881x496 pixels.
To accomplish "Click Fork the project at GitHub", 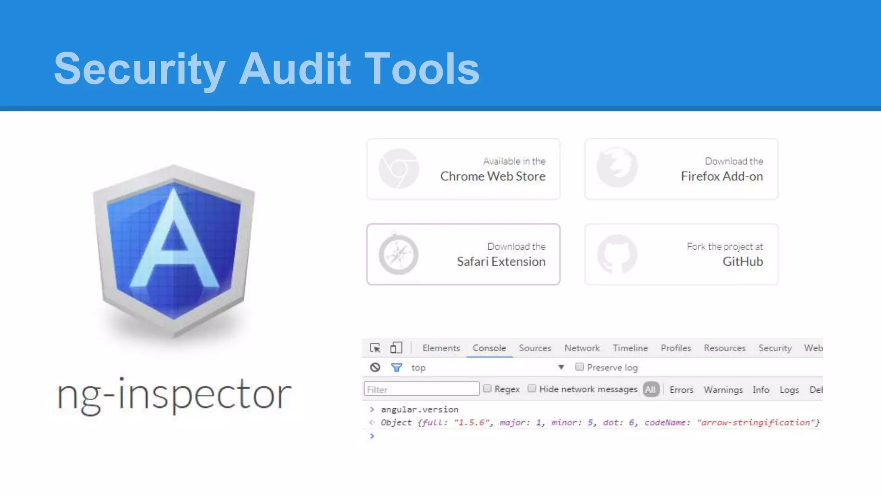I will click(681, 254).
